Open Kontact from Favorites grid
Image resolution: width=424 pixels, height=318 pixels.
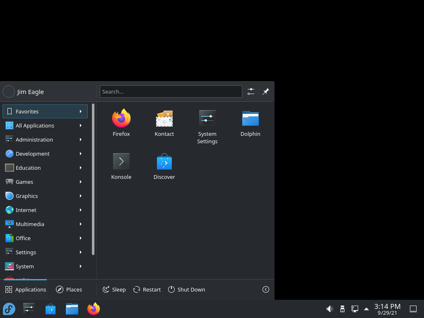(164, 123)
